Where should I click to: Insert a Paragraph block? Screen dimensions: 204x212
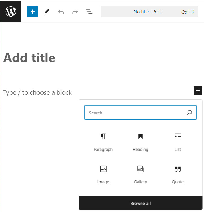click(x=103, y=142)
